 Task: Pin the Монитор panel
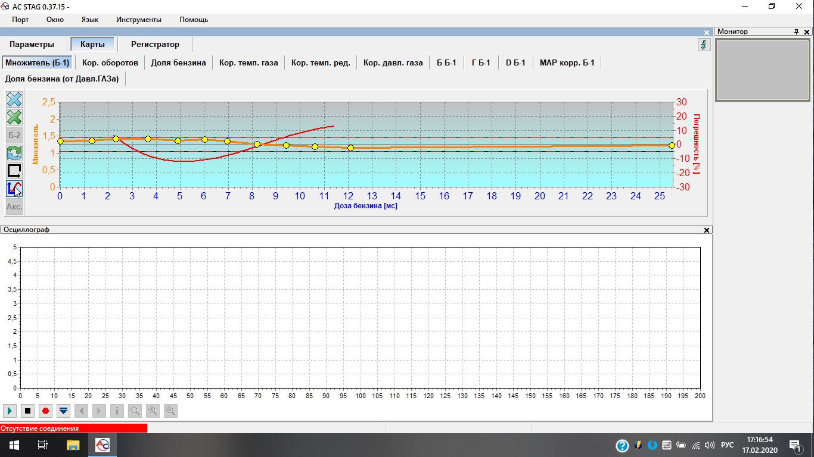797,32
